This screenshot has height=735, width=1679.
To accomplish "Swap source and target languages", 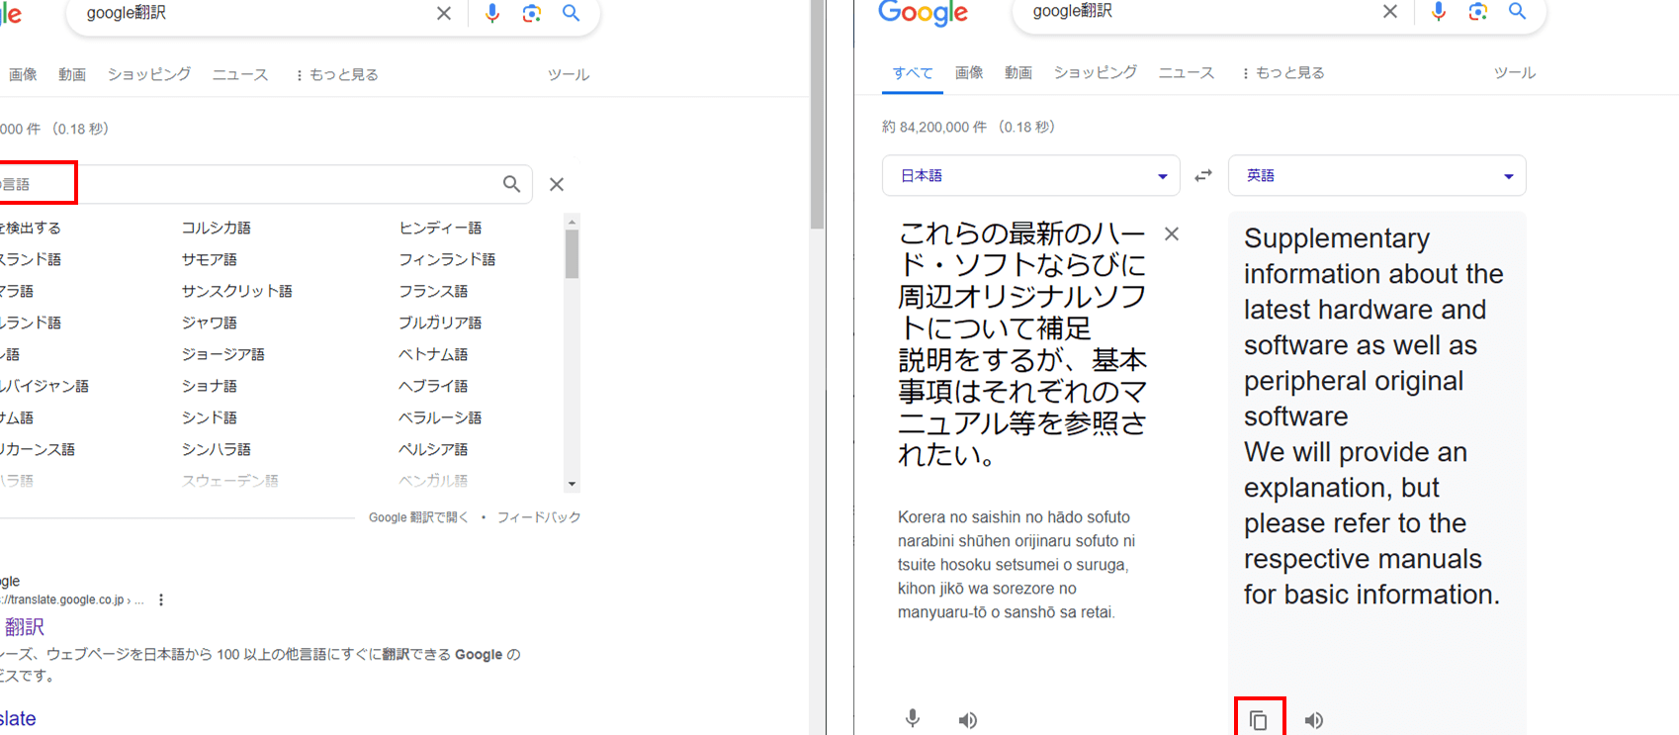I will point(1203,175).
